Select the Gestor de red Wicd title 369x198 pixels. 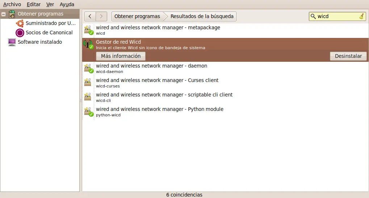pos(118,42)
